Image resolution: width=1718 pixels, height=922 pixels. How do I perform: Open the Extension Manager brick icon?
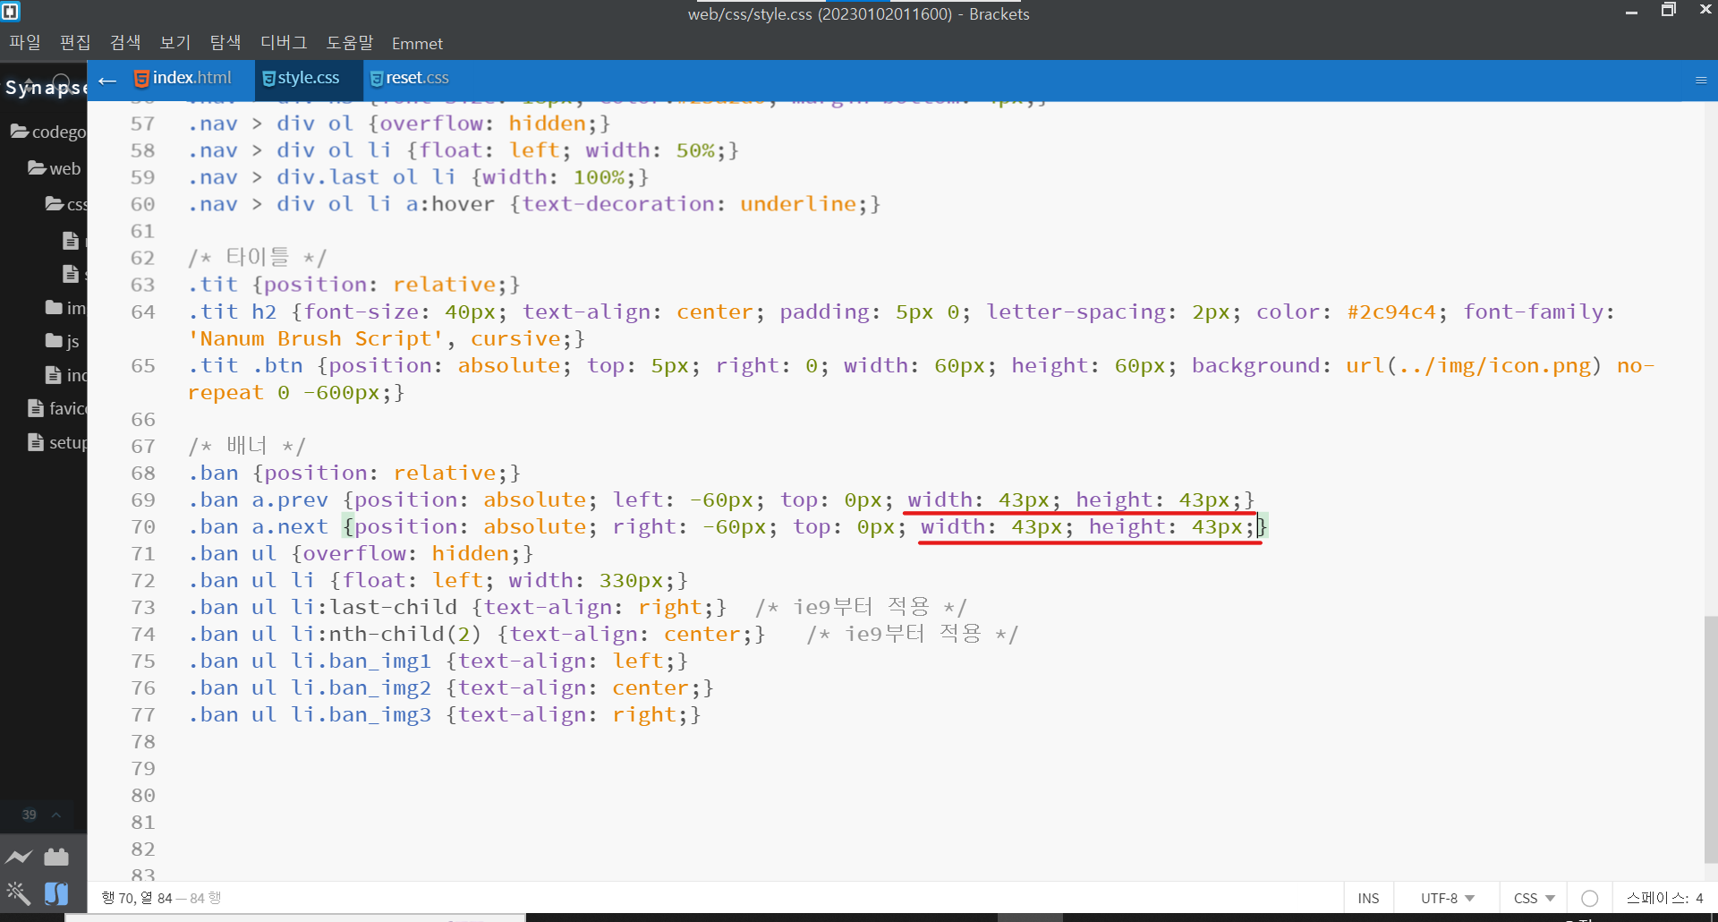coord(56,857)
